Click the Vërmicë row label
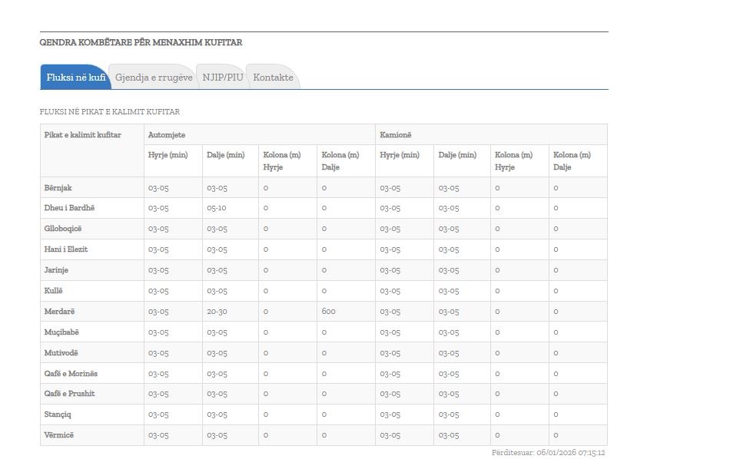Viewport: 730px width, 459px height. click(x=59, y=435)
